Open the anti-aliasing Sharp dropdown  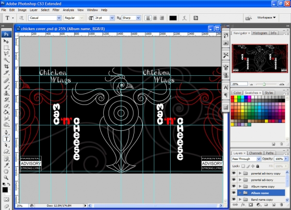[138, 18]
